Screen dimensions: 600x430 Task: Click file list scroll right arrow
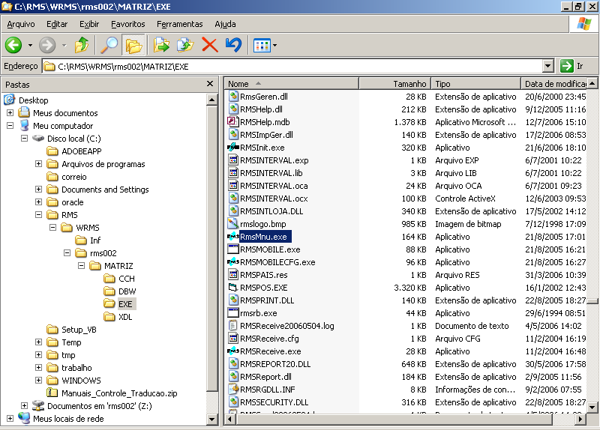[580, 419]
